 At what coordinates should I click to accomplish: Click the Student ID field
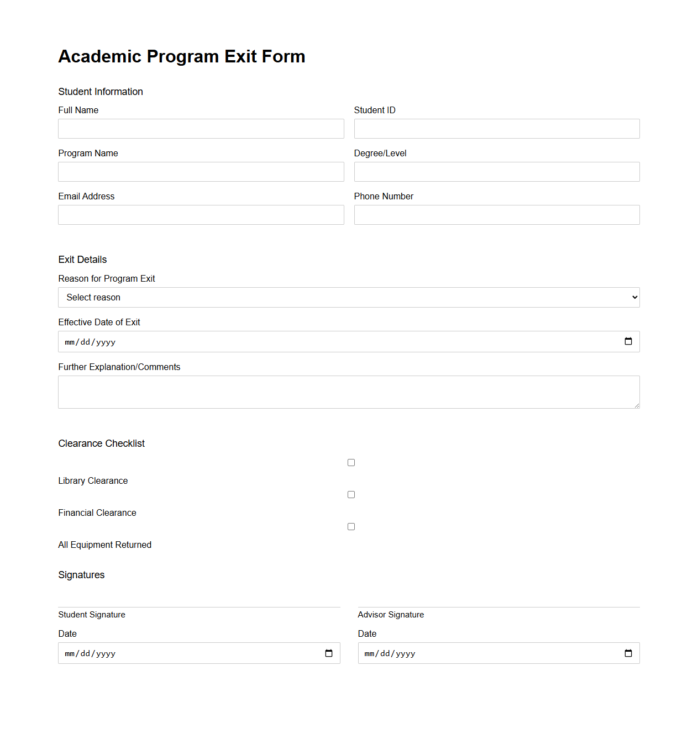point(496,129)
